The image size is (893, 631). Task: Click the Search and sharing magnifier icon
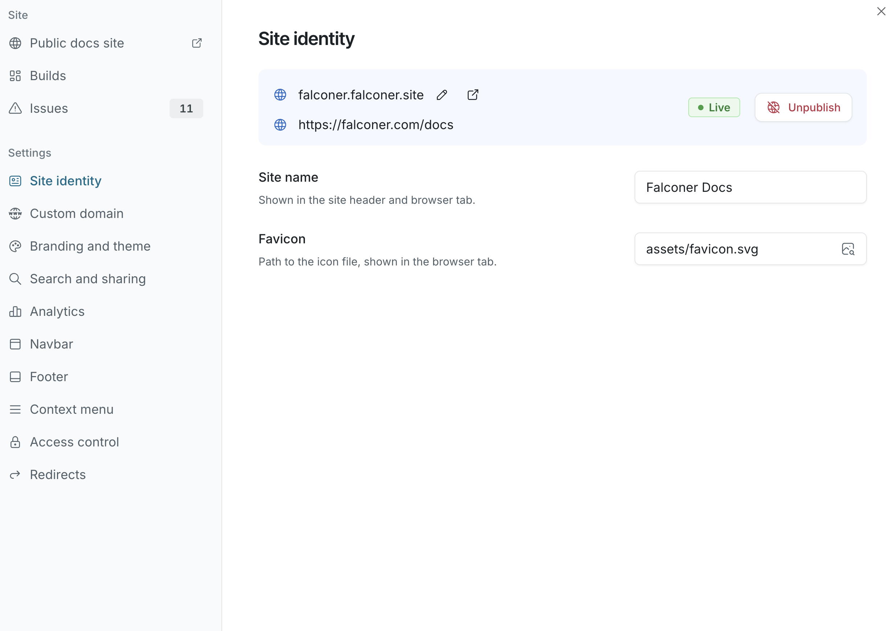point(15,279)
